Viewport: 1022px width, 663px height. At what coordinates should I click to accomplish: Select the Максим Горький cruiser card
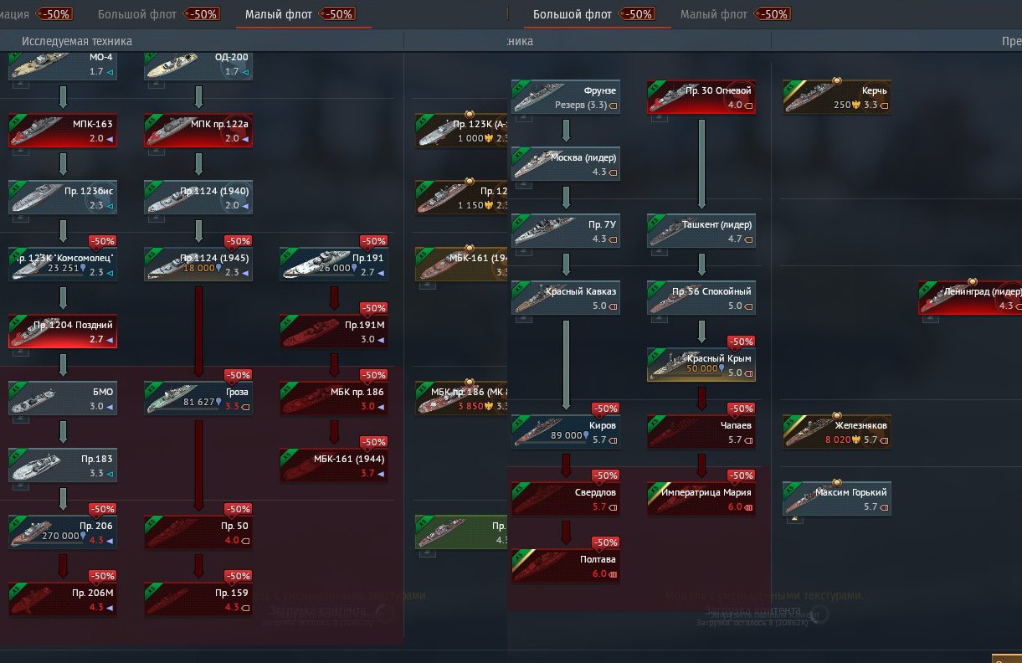point(837,499)
